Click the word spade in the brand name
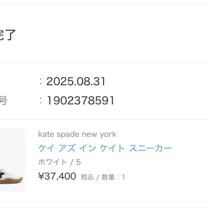Viewport: 208px width, 208px height. pos(66,134)
